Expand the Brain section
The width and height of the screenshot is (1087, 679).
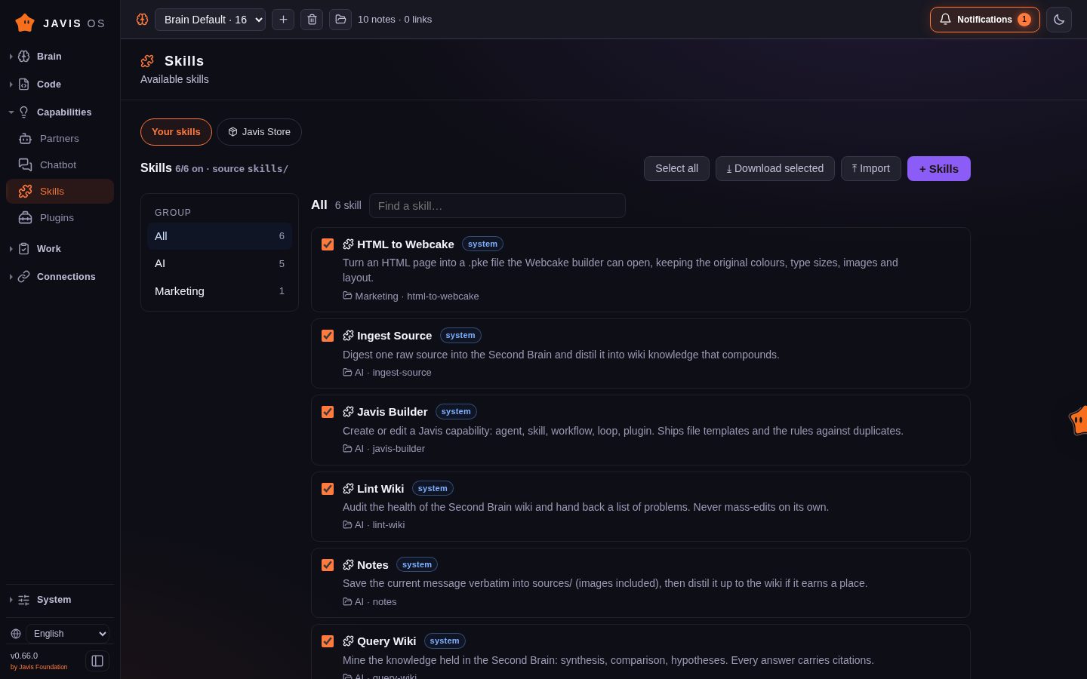(60, 57)
